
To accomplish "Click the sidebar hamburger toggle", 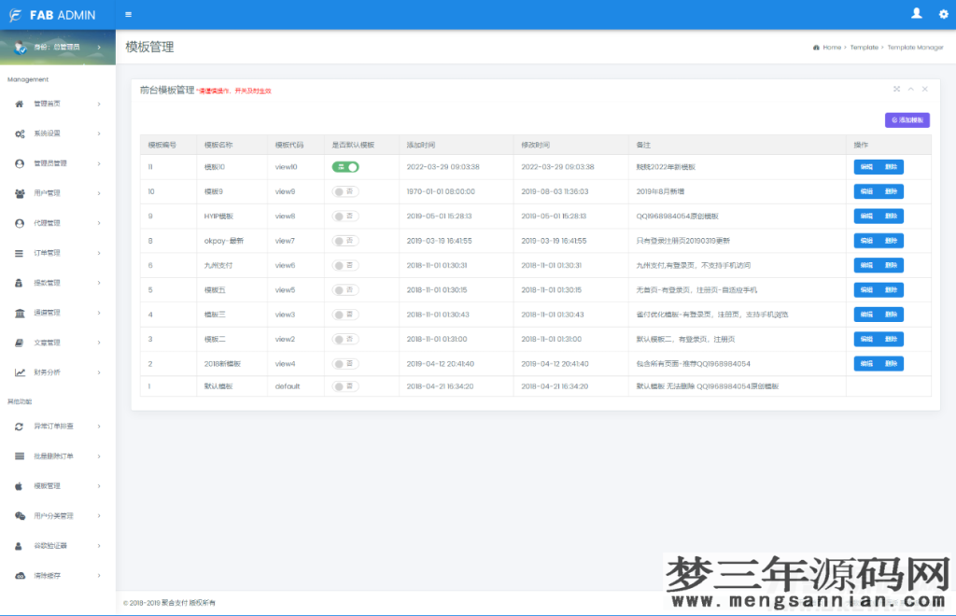I will pyautogui.click(x=128, y=14).
